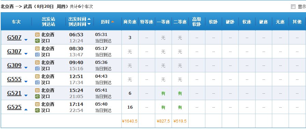
Task: Expand stop details for train G507
Action: 26,40
